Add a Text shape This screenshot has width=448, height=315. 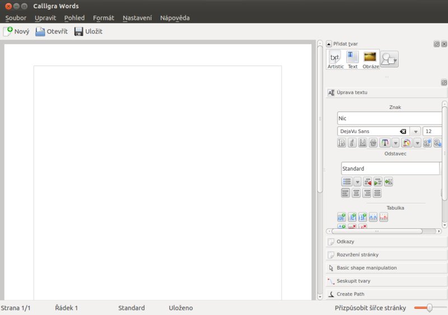click(352, 59)
